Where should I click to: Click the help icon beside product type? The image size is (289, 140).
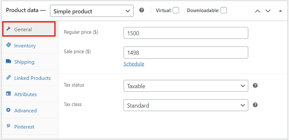[x=141, y=10]
